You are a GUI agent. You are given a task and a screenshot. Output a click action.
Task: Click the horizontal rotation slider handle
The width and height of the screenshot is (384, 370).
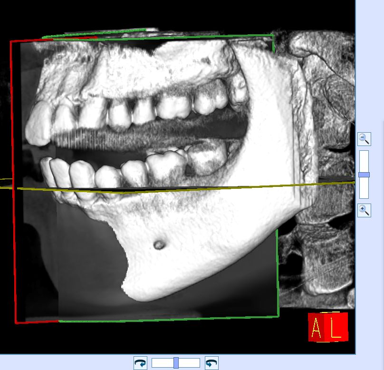click(x=176, y=363)
